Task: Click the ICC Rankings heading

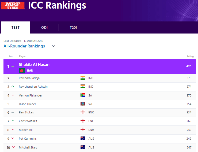Action: (57, 5)
